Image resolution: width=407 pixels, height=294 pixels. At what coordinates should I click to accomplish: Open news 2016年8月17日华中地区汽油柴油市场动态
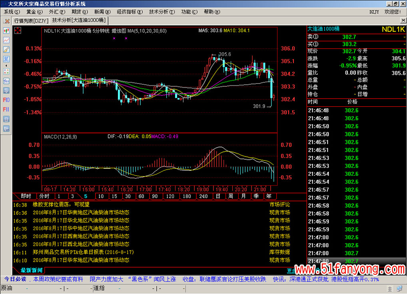coord(81,228)
